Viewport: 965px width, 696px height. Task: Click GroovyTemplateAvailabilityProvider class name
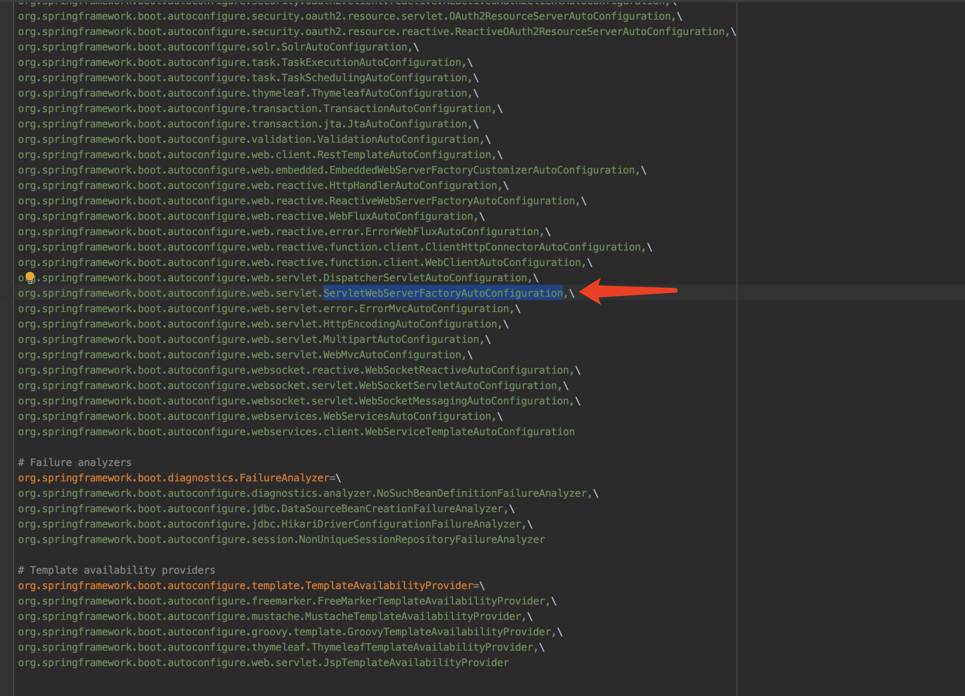tap(449, 632)
